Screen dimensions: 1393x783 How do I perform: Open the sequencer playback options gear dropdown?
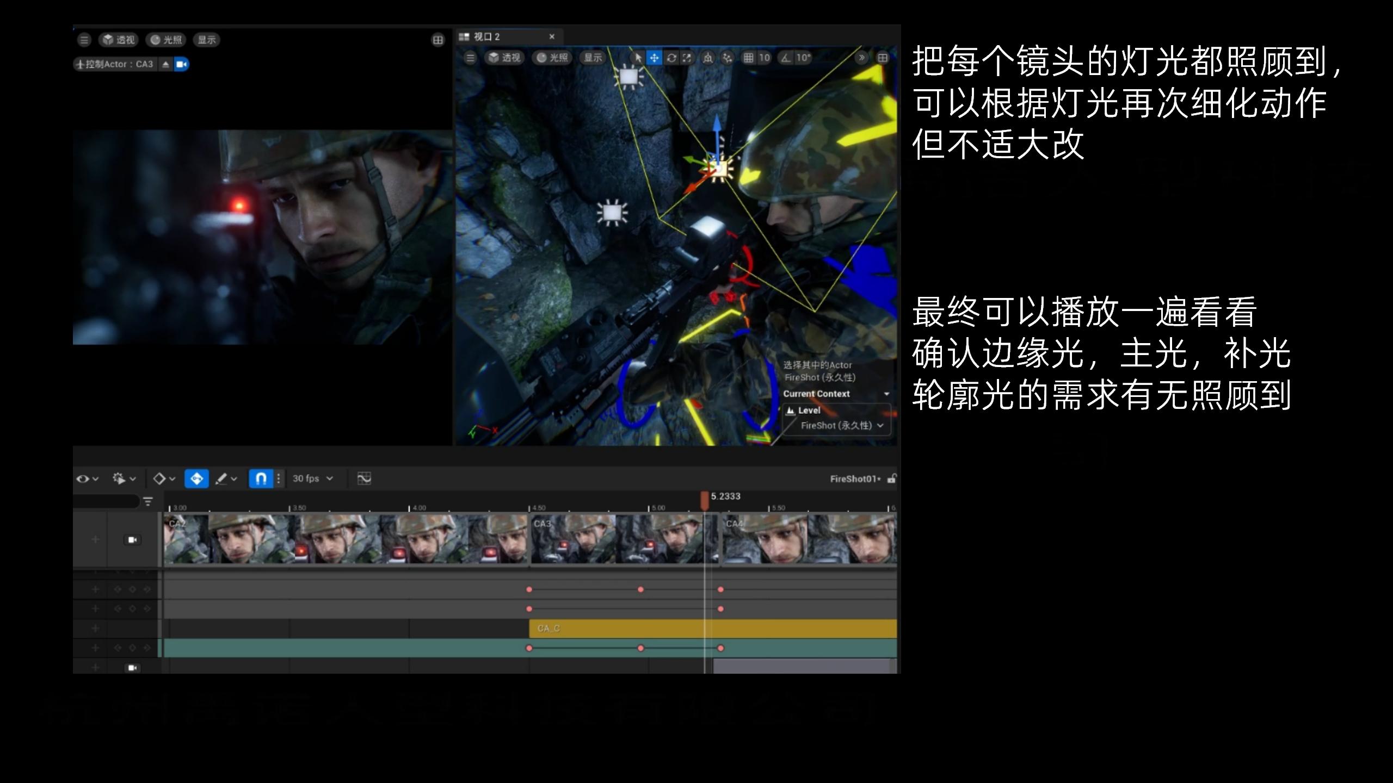[124, 478]
